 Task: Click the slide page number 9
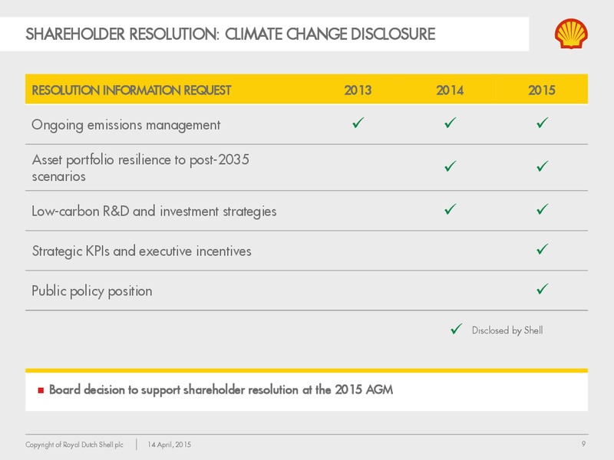click(x=583, y=444)
